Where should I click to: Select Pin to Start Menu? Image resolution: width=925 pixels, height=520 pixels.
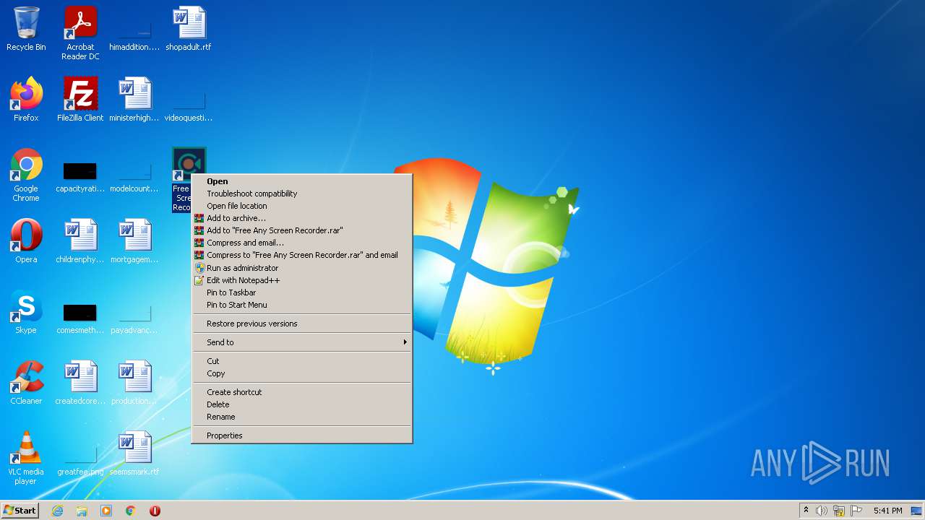pyautogui.click(x=302, y=305)
